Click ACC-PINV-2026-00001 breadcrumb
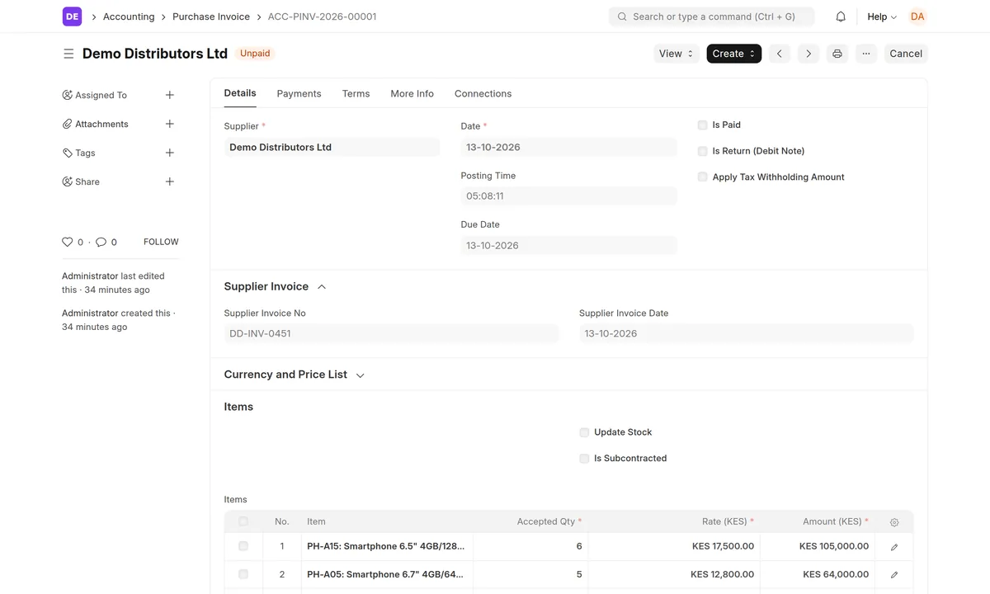Screen dimensions: 990x594 323,16
